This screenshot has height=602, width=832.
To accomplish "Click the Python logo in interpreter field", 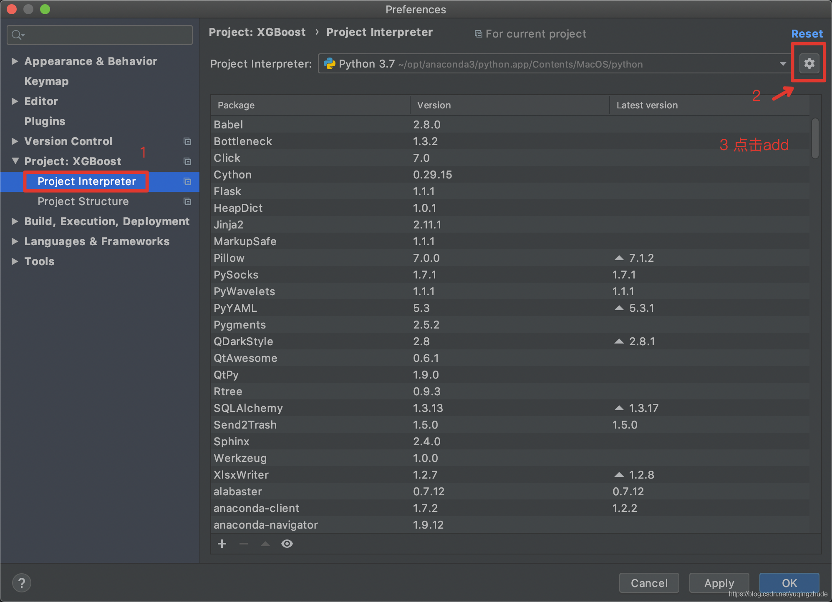I will (330, 64).
